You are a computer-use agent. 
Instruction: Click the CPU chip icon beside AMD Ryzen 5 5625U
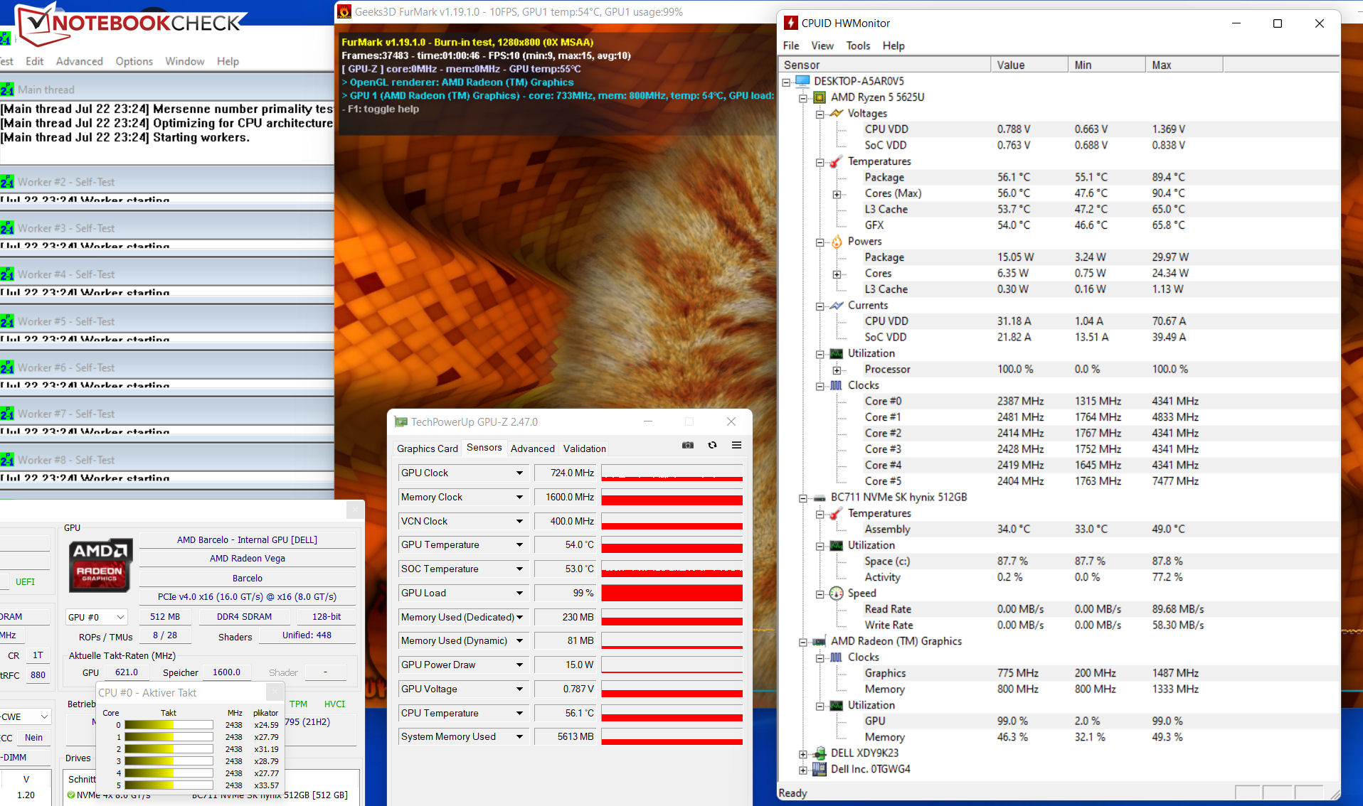pyautogui.click(x=820, y=97)
